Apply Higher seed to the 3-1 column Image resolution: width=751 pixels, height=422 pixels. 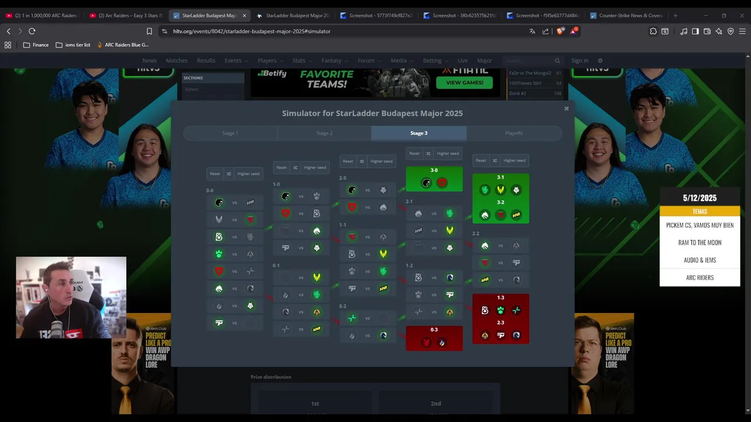click(x=514, y=161)
